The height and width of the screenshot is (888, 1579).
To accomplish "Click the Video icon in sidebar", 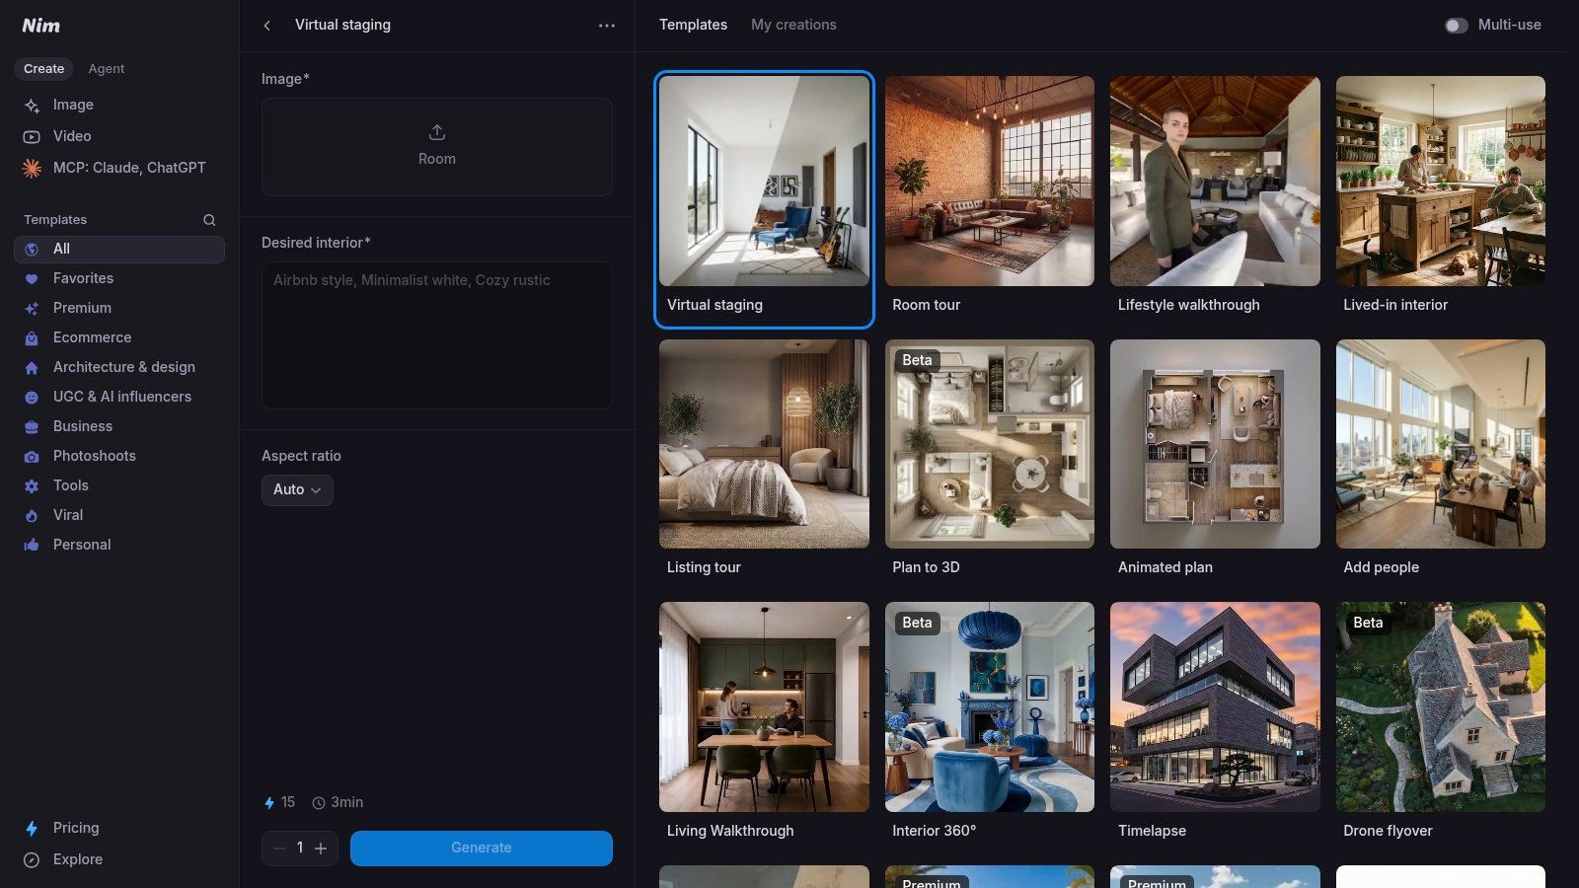I will (32, 137).
